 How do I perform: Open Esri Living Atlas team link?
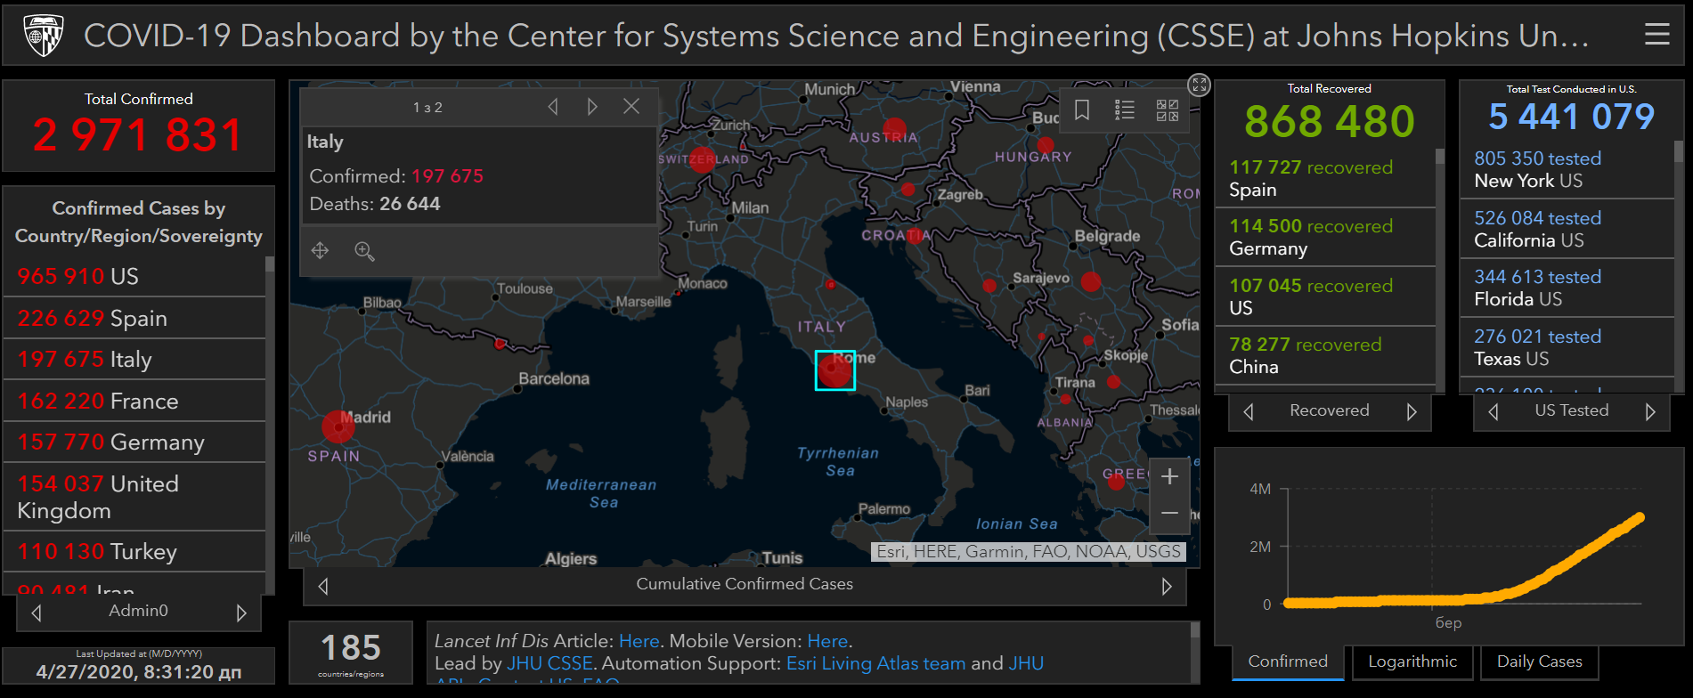click(875, 663)
